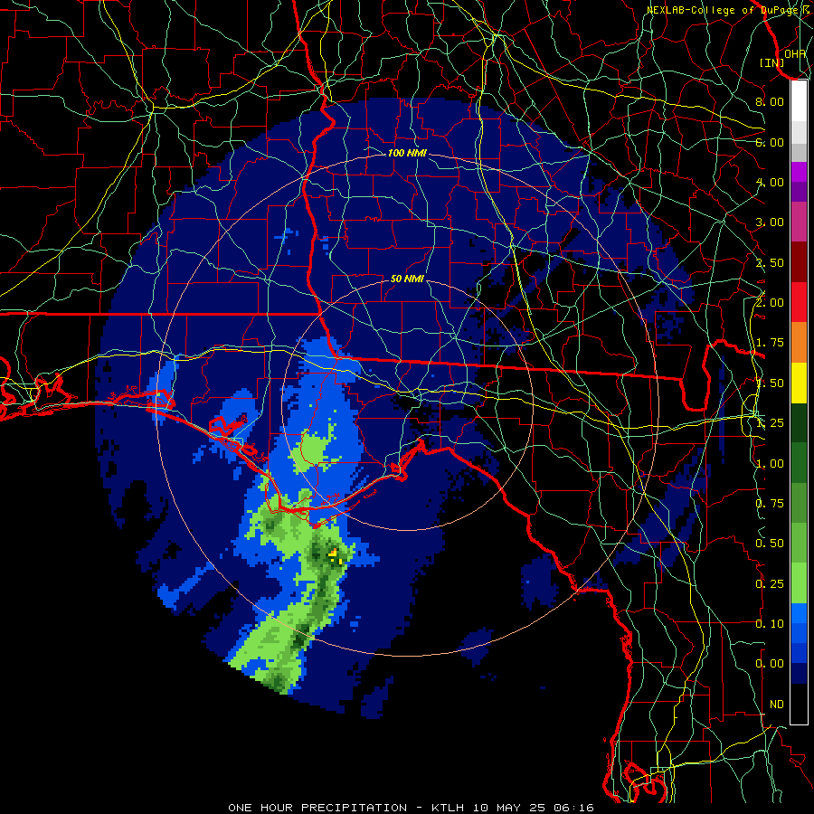The height and width of the screenshot is (814, 814).
Task: Select the 4.00 legend value
Action: tap(769, 182)
